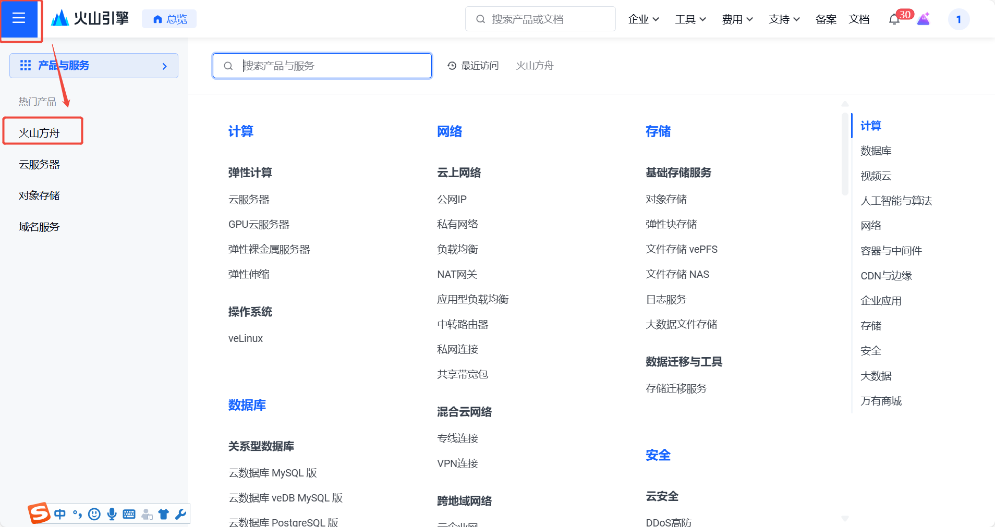
Task: Open NAT网关 product
Action: coord(457,274)
